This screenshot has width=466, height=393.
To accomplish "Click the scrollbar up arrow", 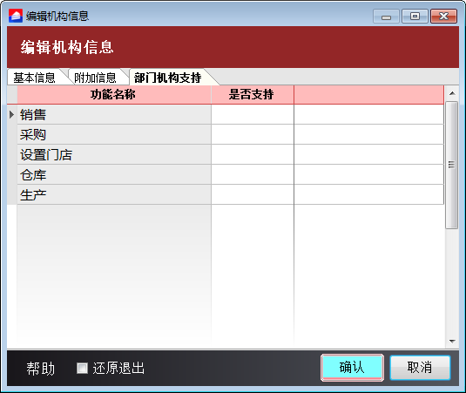I will [x=452, y=93].
